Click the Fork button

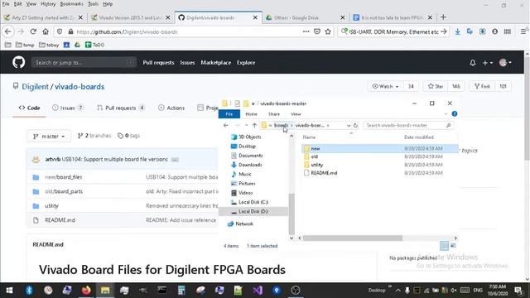click(482, 86)
